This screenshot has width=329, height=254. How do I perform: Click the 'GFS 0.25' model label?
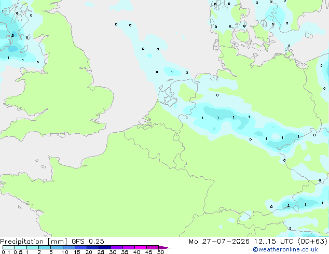coord(88,242)
